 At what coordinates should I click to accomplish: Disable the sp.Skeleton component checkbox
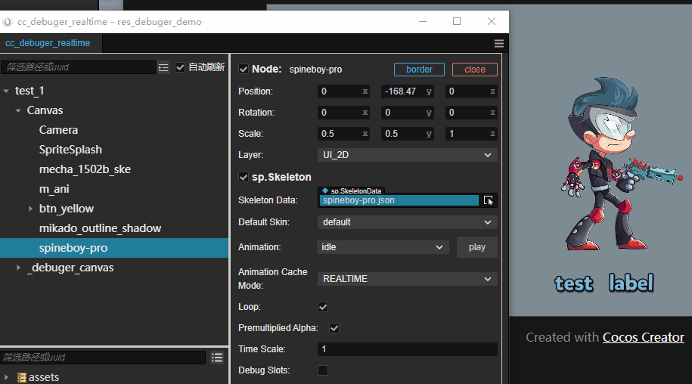[244, 177]
